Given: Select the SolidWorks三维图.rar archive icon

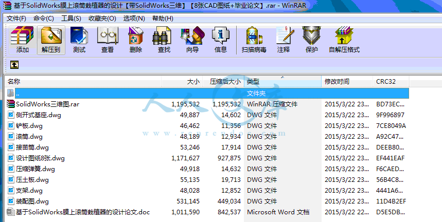Looking at the screenshot, I should pos(11,104).
